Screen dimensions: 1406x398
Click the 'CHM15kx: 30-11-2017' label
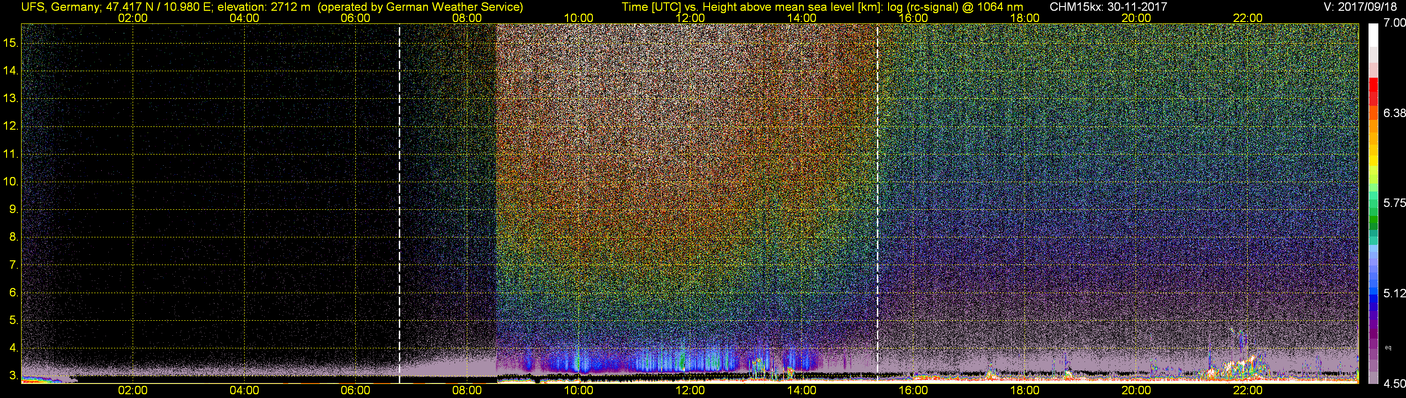click(1108, 7)
